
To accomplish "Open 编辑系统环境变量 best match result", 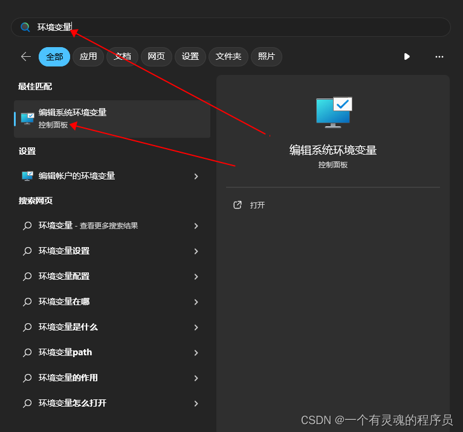I will click(112, 119).
